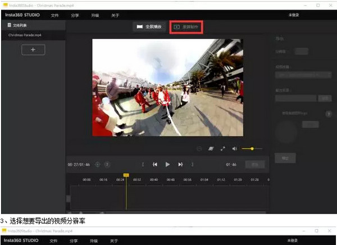Click the timeline at the 01:04 mark
This screenshot has height=245, width=337.
[204, 180]
